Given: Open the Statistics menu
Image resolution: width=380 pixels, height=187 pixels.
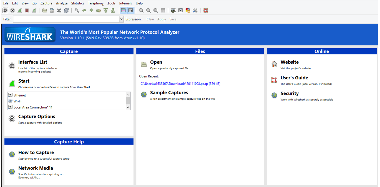Looking at the screenshot, I should click(x=78, y=3).
